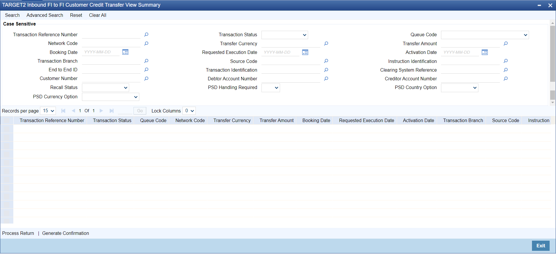556x254 pixels.
Task: Open Requested Execution Date calendar picker
Action: click(305, 52)
